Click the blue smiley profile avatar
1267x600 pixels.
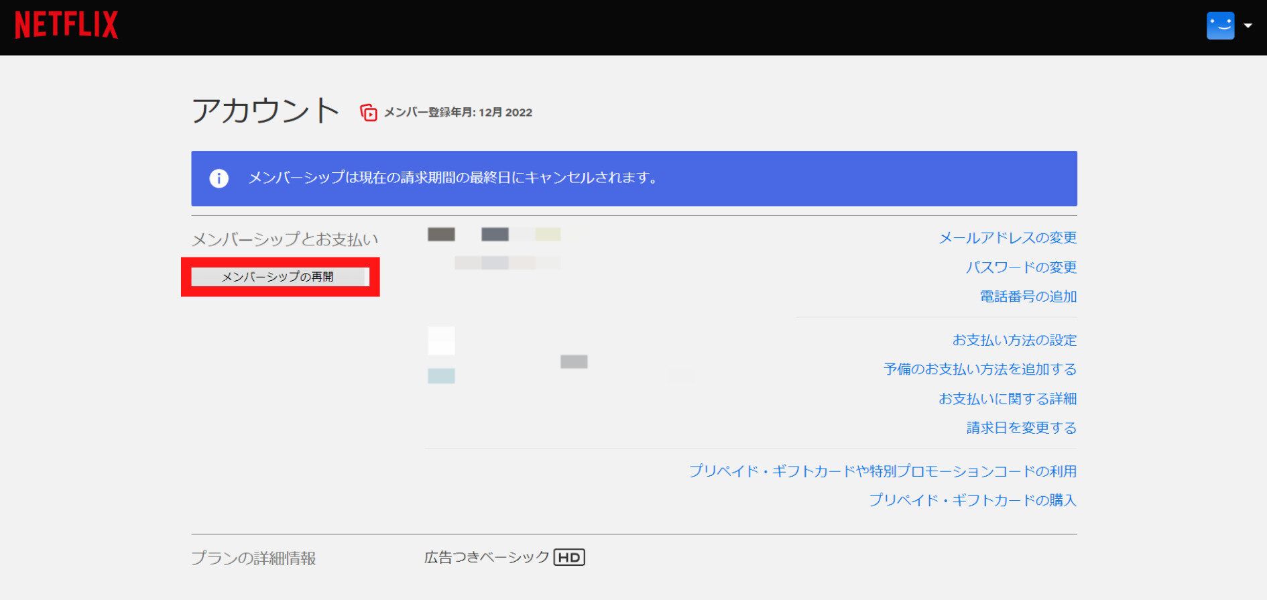click(x=1220, y=26)
